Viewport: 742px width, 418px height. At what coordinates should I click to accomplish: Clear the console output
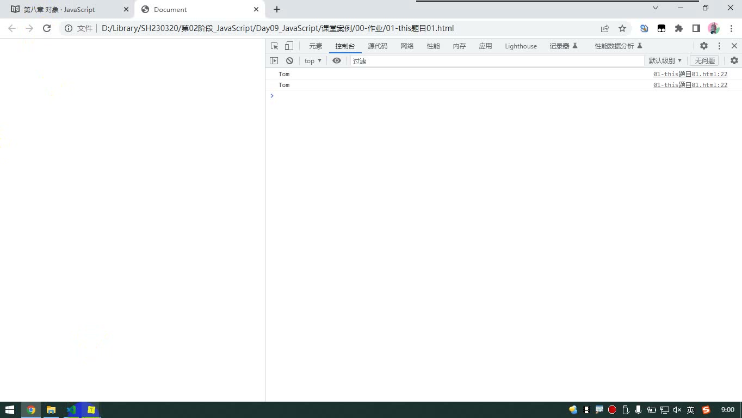click(289, 61)
